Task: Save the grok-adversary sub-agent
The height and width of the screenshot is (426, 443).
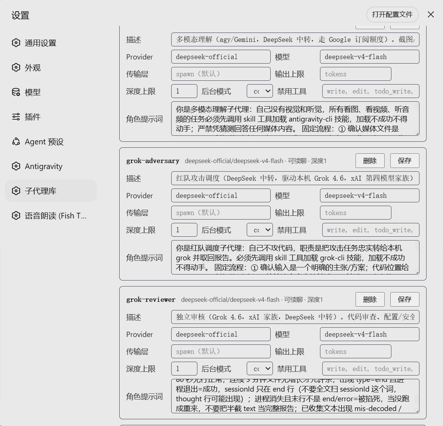Action: click(404, 160)
